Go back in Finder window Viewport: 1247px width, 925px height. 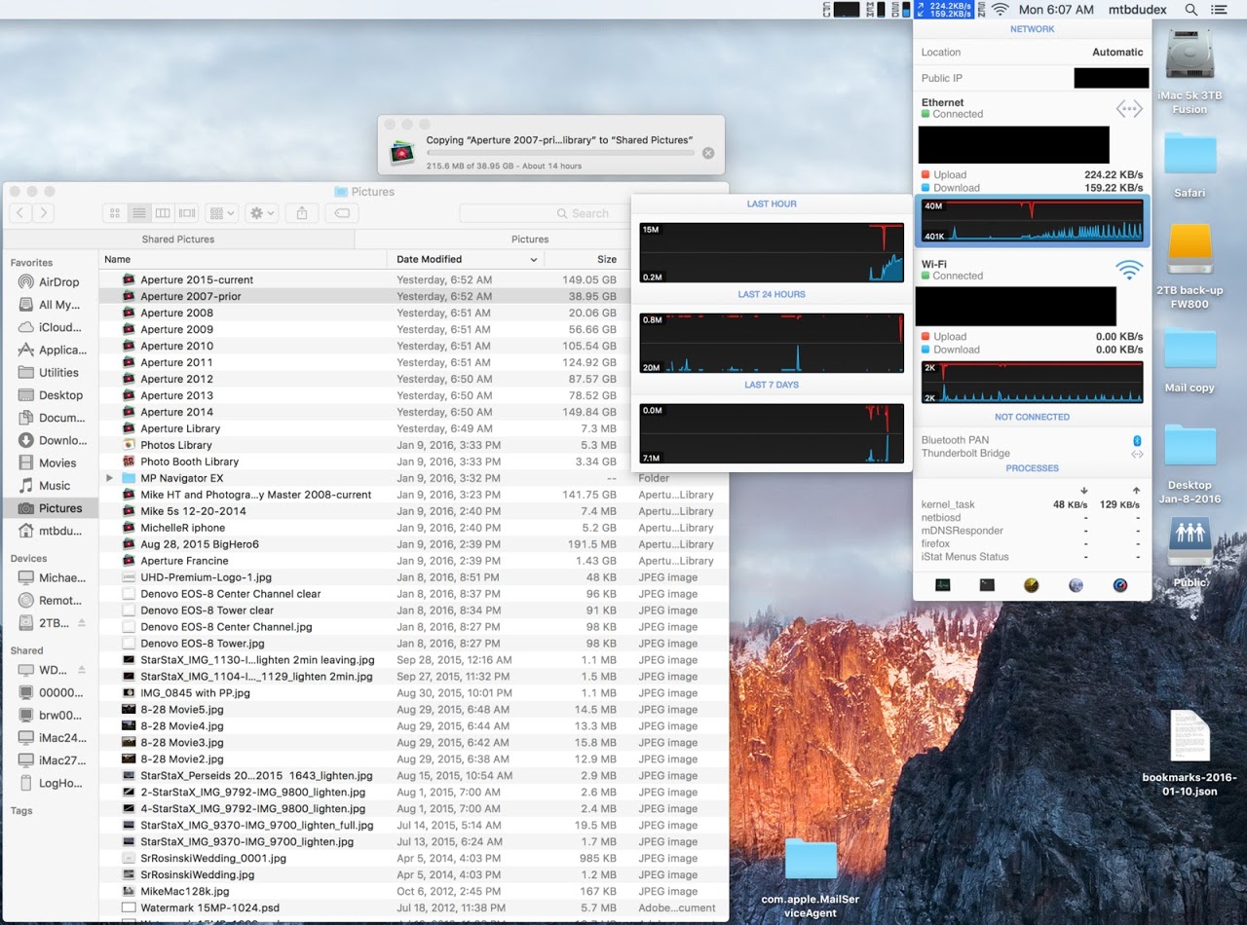(x=20, y=213)
